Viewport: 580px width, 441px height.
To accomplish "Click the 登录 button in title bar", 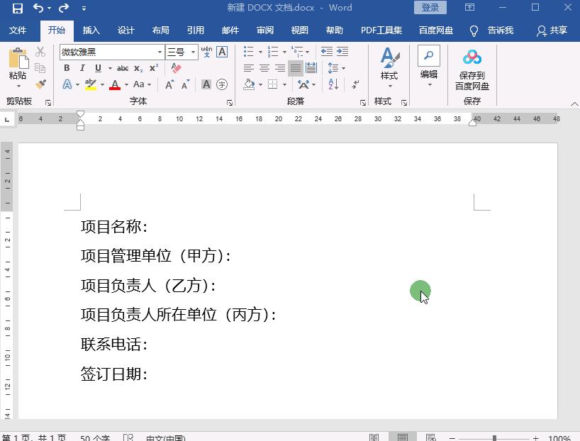I will (431, 8).
